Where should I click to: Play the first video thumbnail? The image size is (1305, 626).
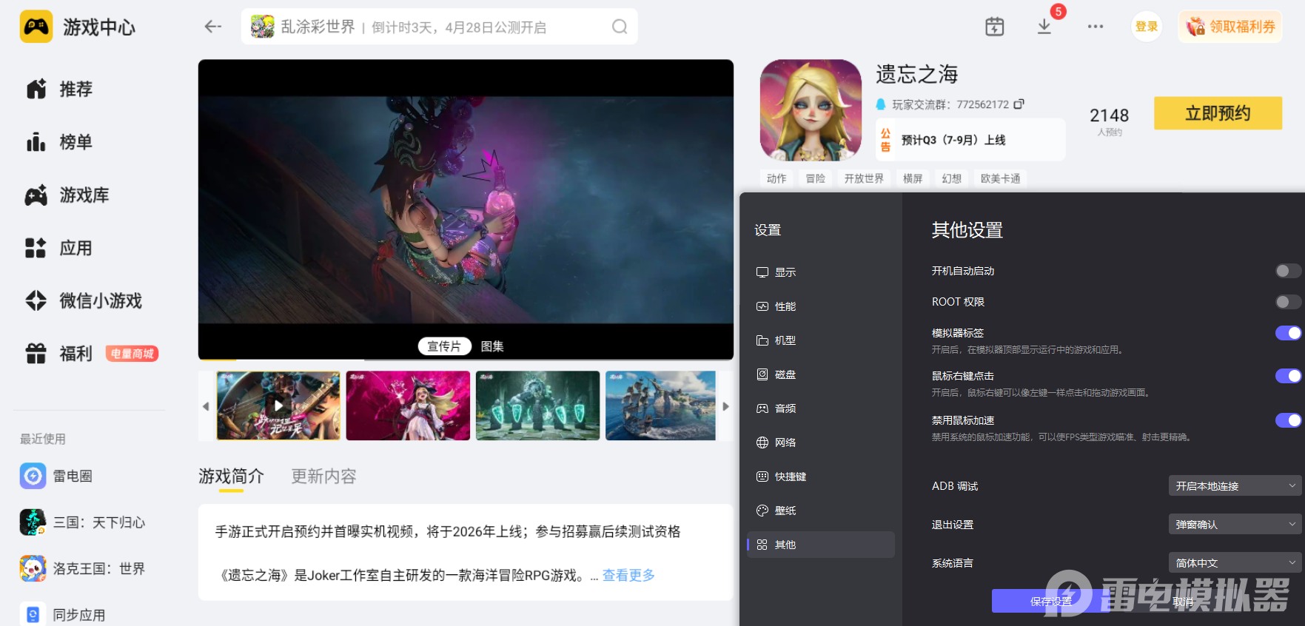(278, 405)
